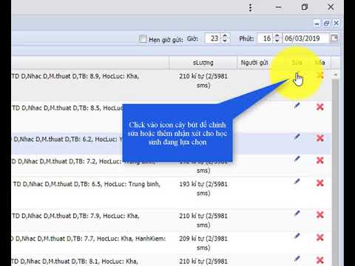Decrease the Phút minute value
The image size is (355, 266).
(x=277, y=41)
